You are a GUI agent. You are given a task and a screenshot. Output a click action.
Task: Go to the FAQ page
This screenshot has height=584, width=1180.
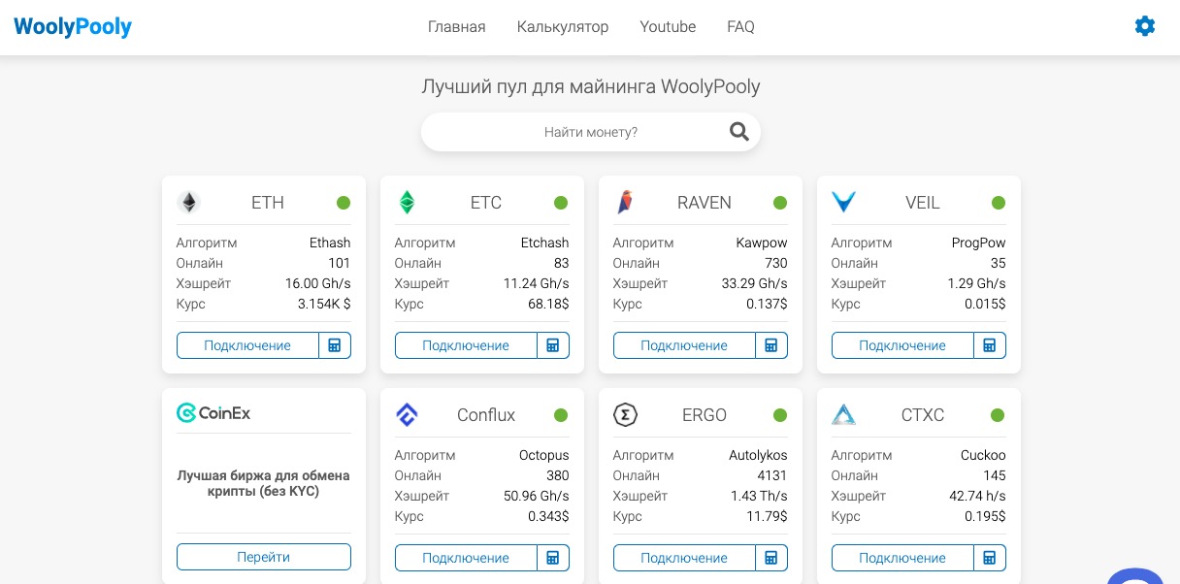click(740, 27)
